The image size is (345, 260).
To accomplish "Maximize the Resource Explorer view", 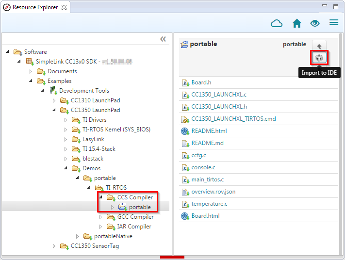I will coord(336,7).
